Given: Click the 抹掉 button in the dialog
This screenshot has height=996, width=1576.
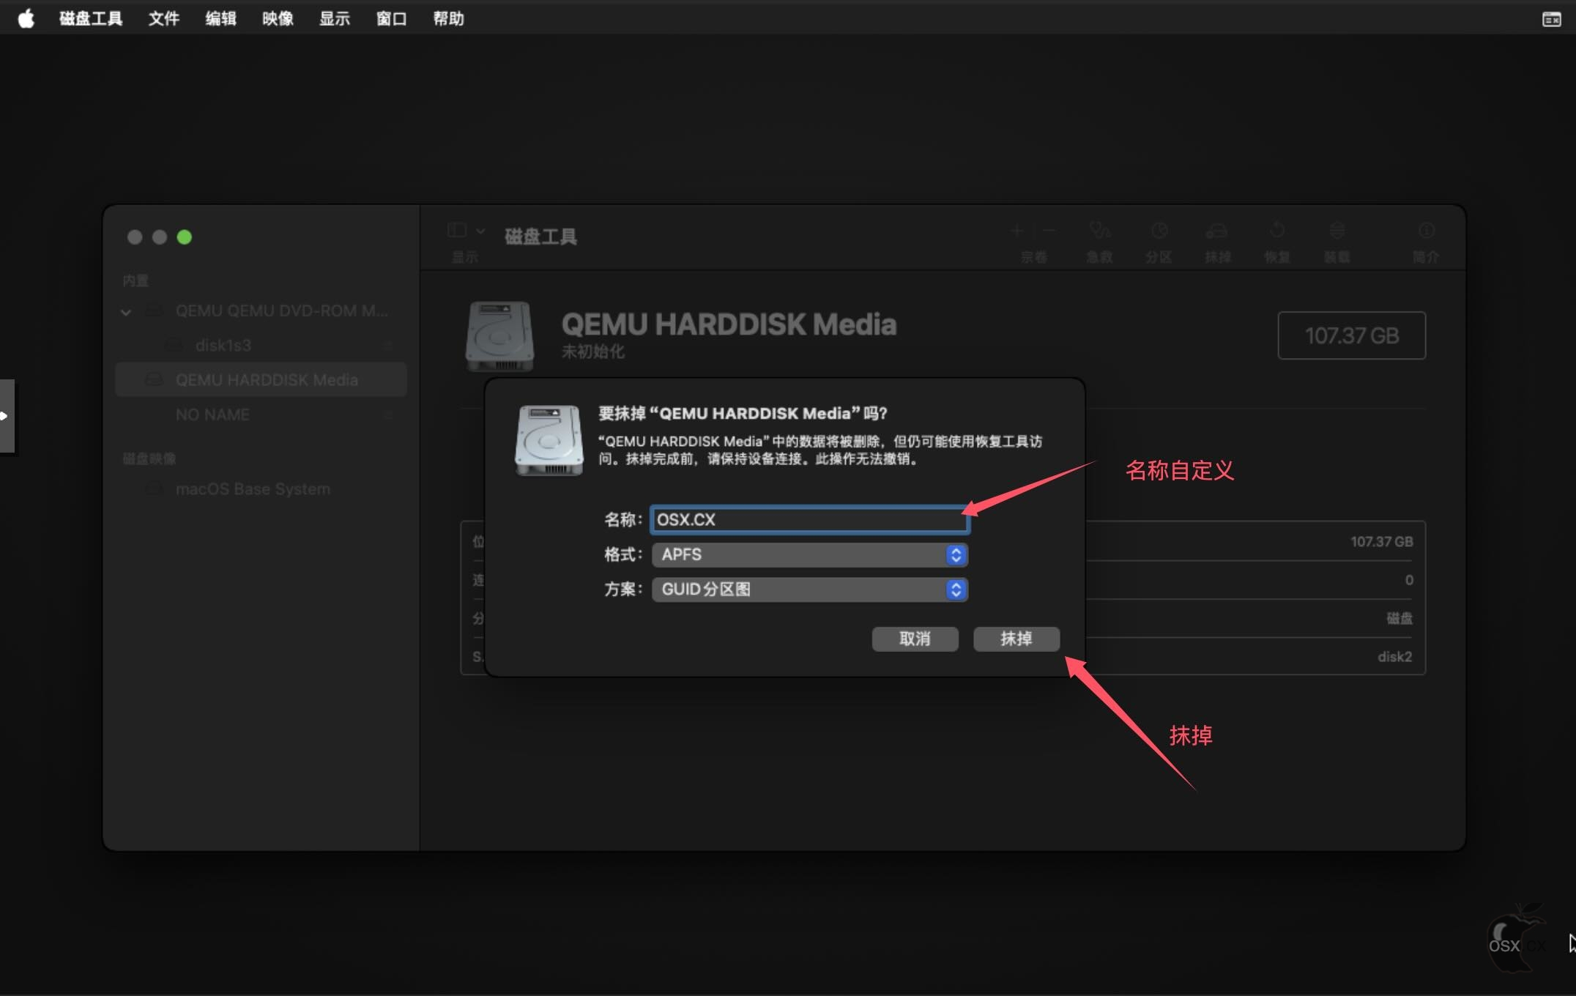Looking at the screenshot, I should click(1016, 639).
